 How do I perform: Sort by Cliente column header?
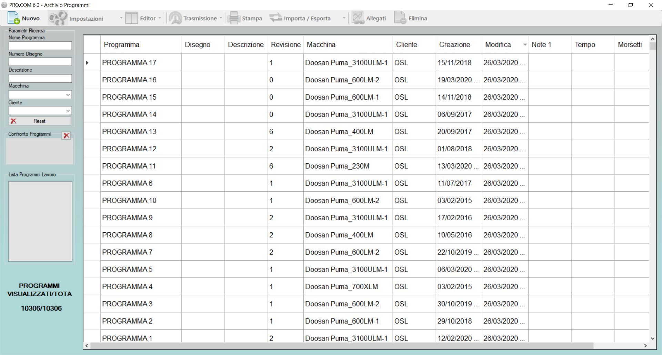coord(414,44)
